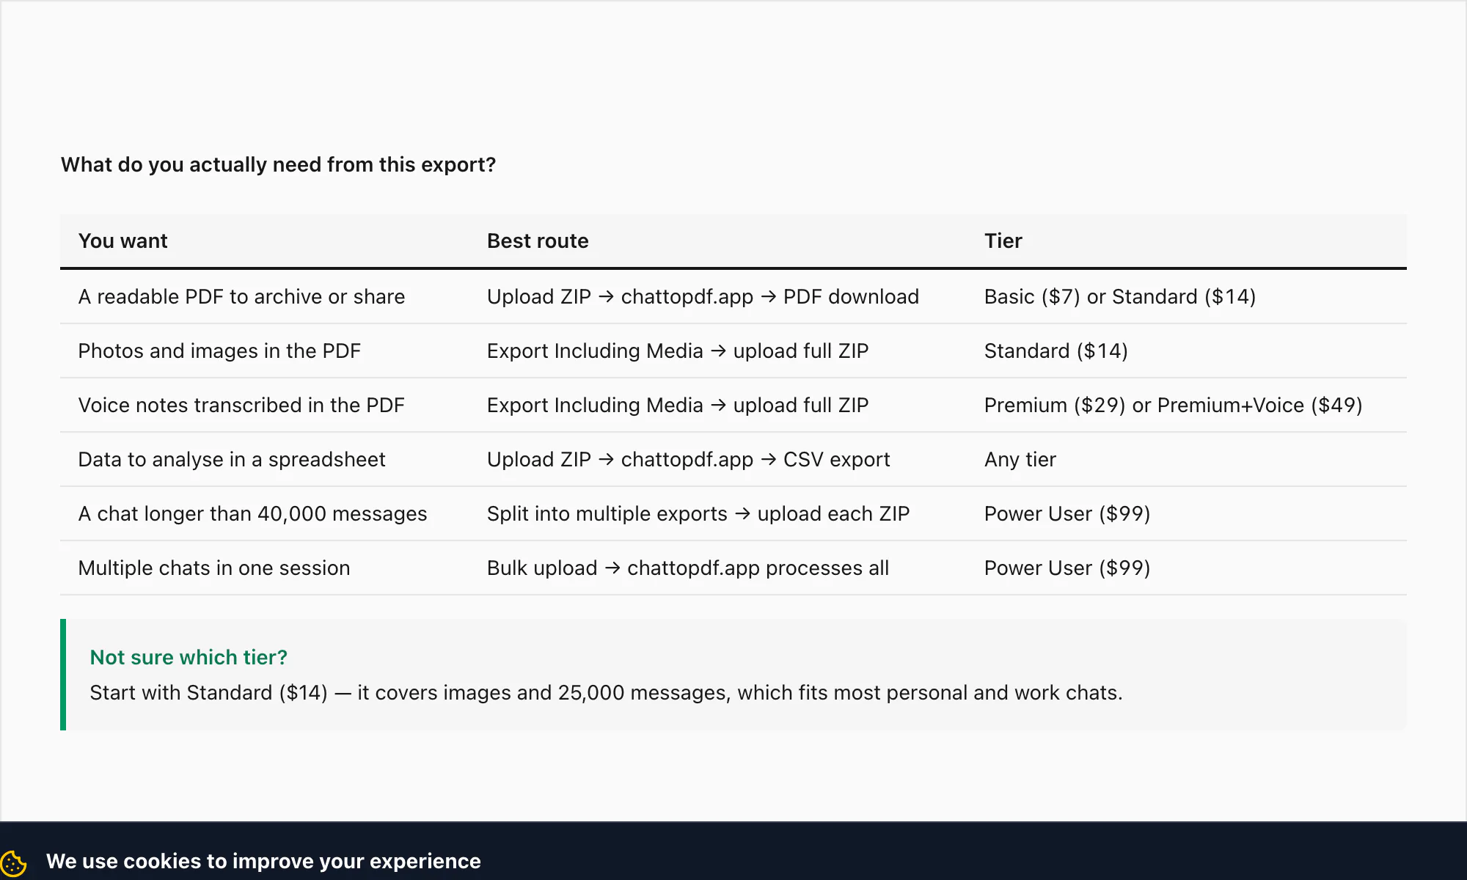1467x880 pixels.
Task: Select 'A chat longer than 40,000 messages' row
Action: pyautogui.click(x=733, y=513)
